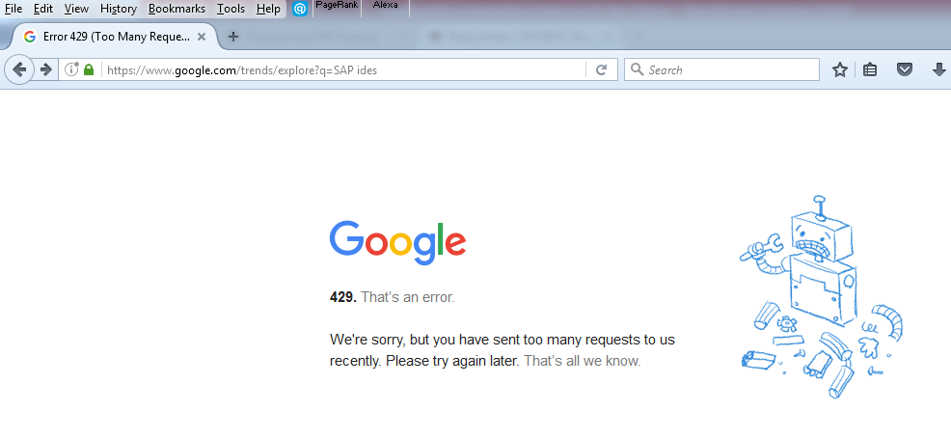The image size is (951, 439).
Task: Show site information icon
Action: (x=71, y=69)
